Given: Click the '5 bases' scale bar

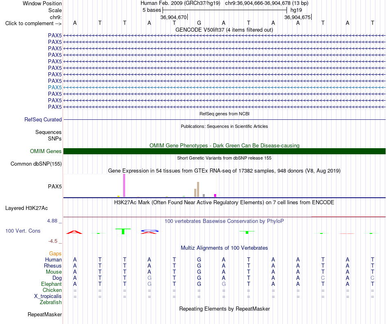Looking at the screenshot, I should [225, 10].
